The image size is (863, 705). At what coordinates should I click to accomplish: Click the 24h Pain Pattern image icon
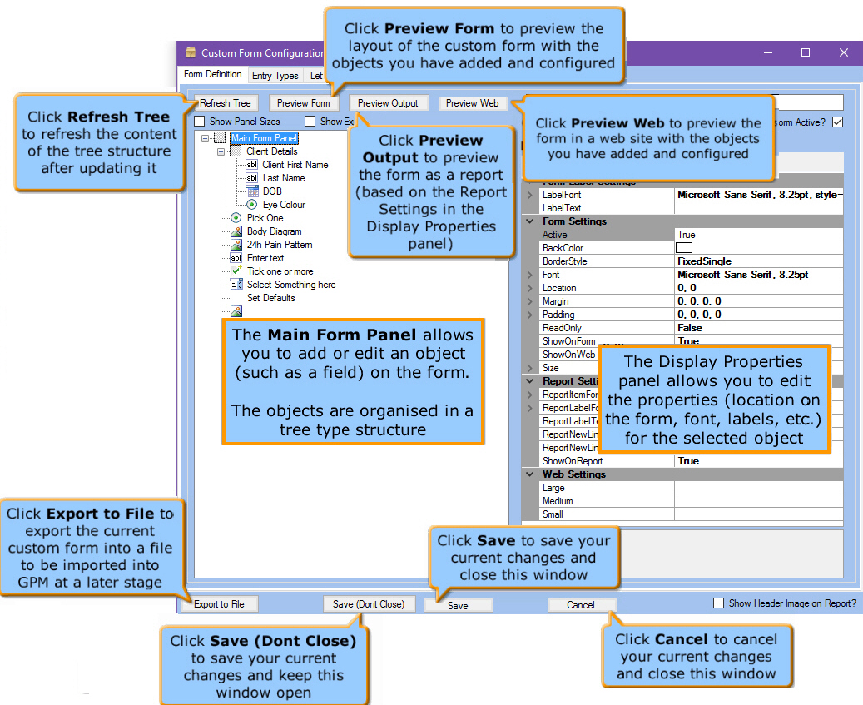(x=236, y=245)
